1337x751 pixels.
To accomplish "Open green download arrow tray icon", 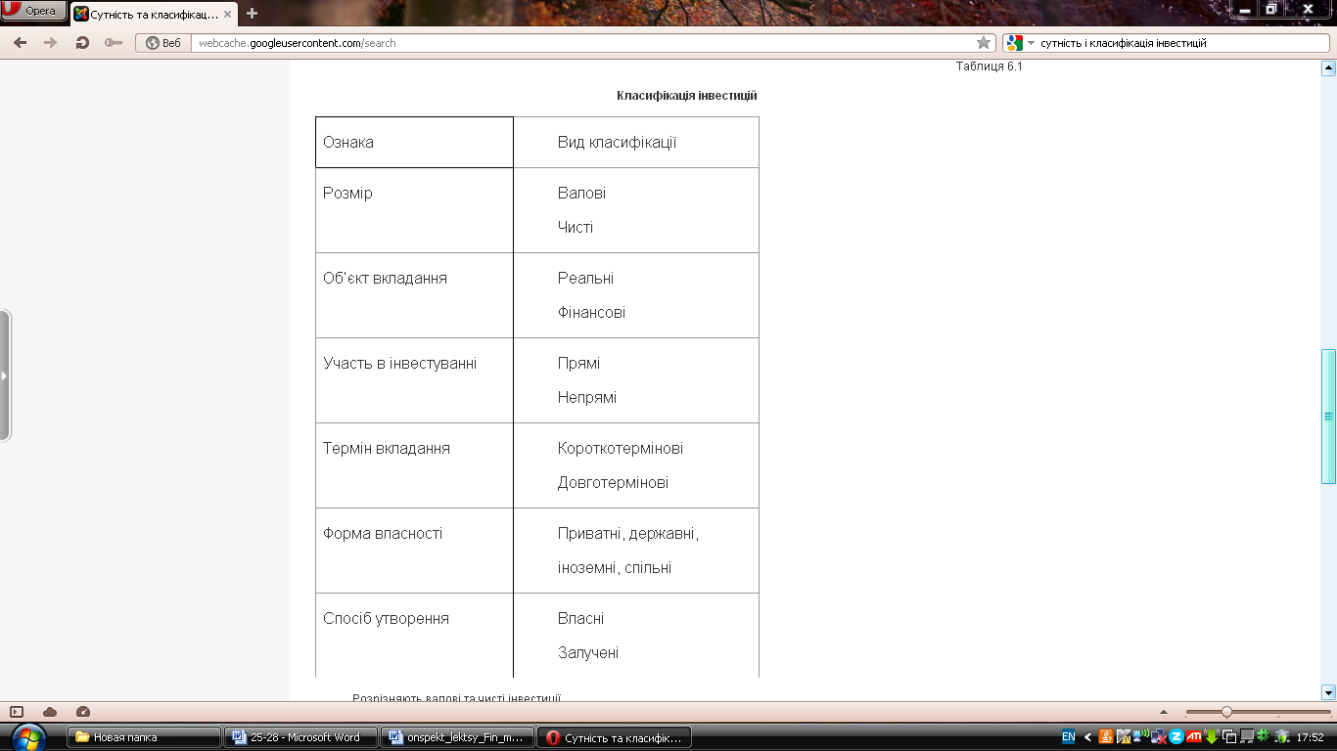I will tap(1211, 737).
